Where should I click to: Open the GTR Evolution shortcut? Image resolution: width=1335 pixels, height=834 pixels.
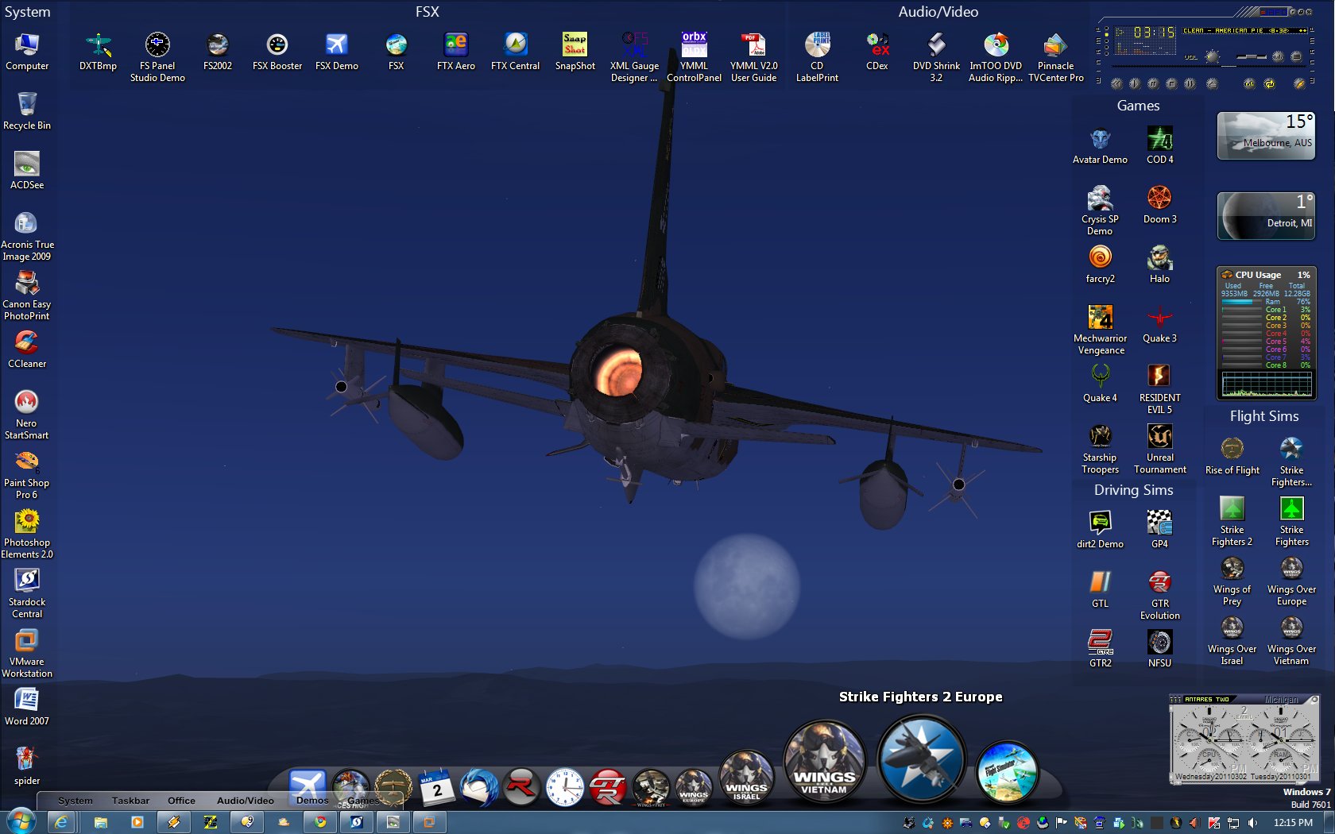coord(1159,595)
